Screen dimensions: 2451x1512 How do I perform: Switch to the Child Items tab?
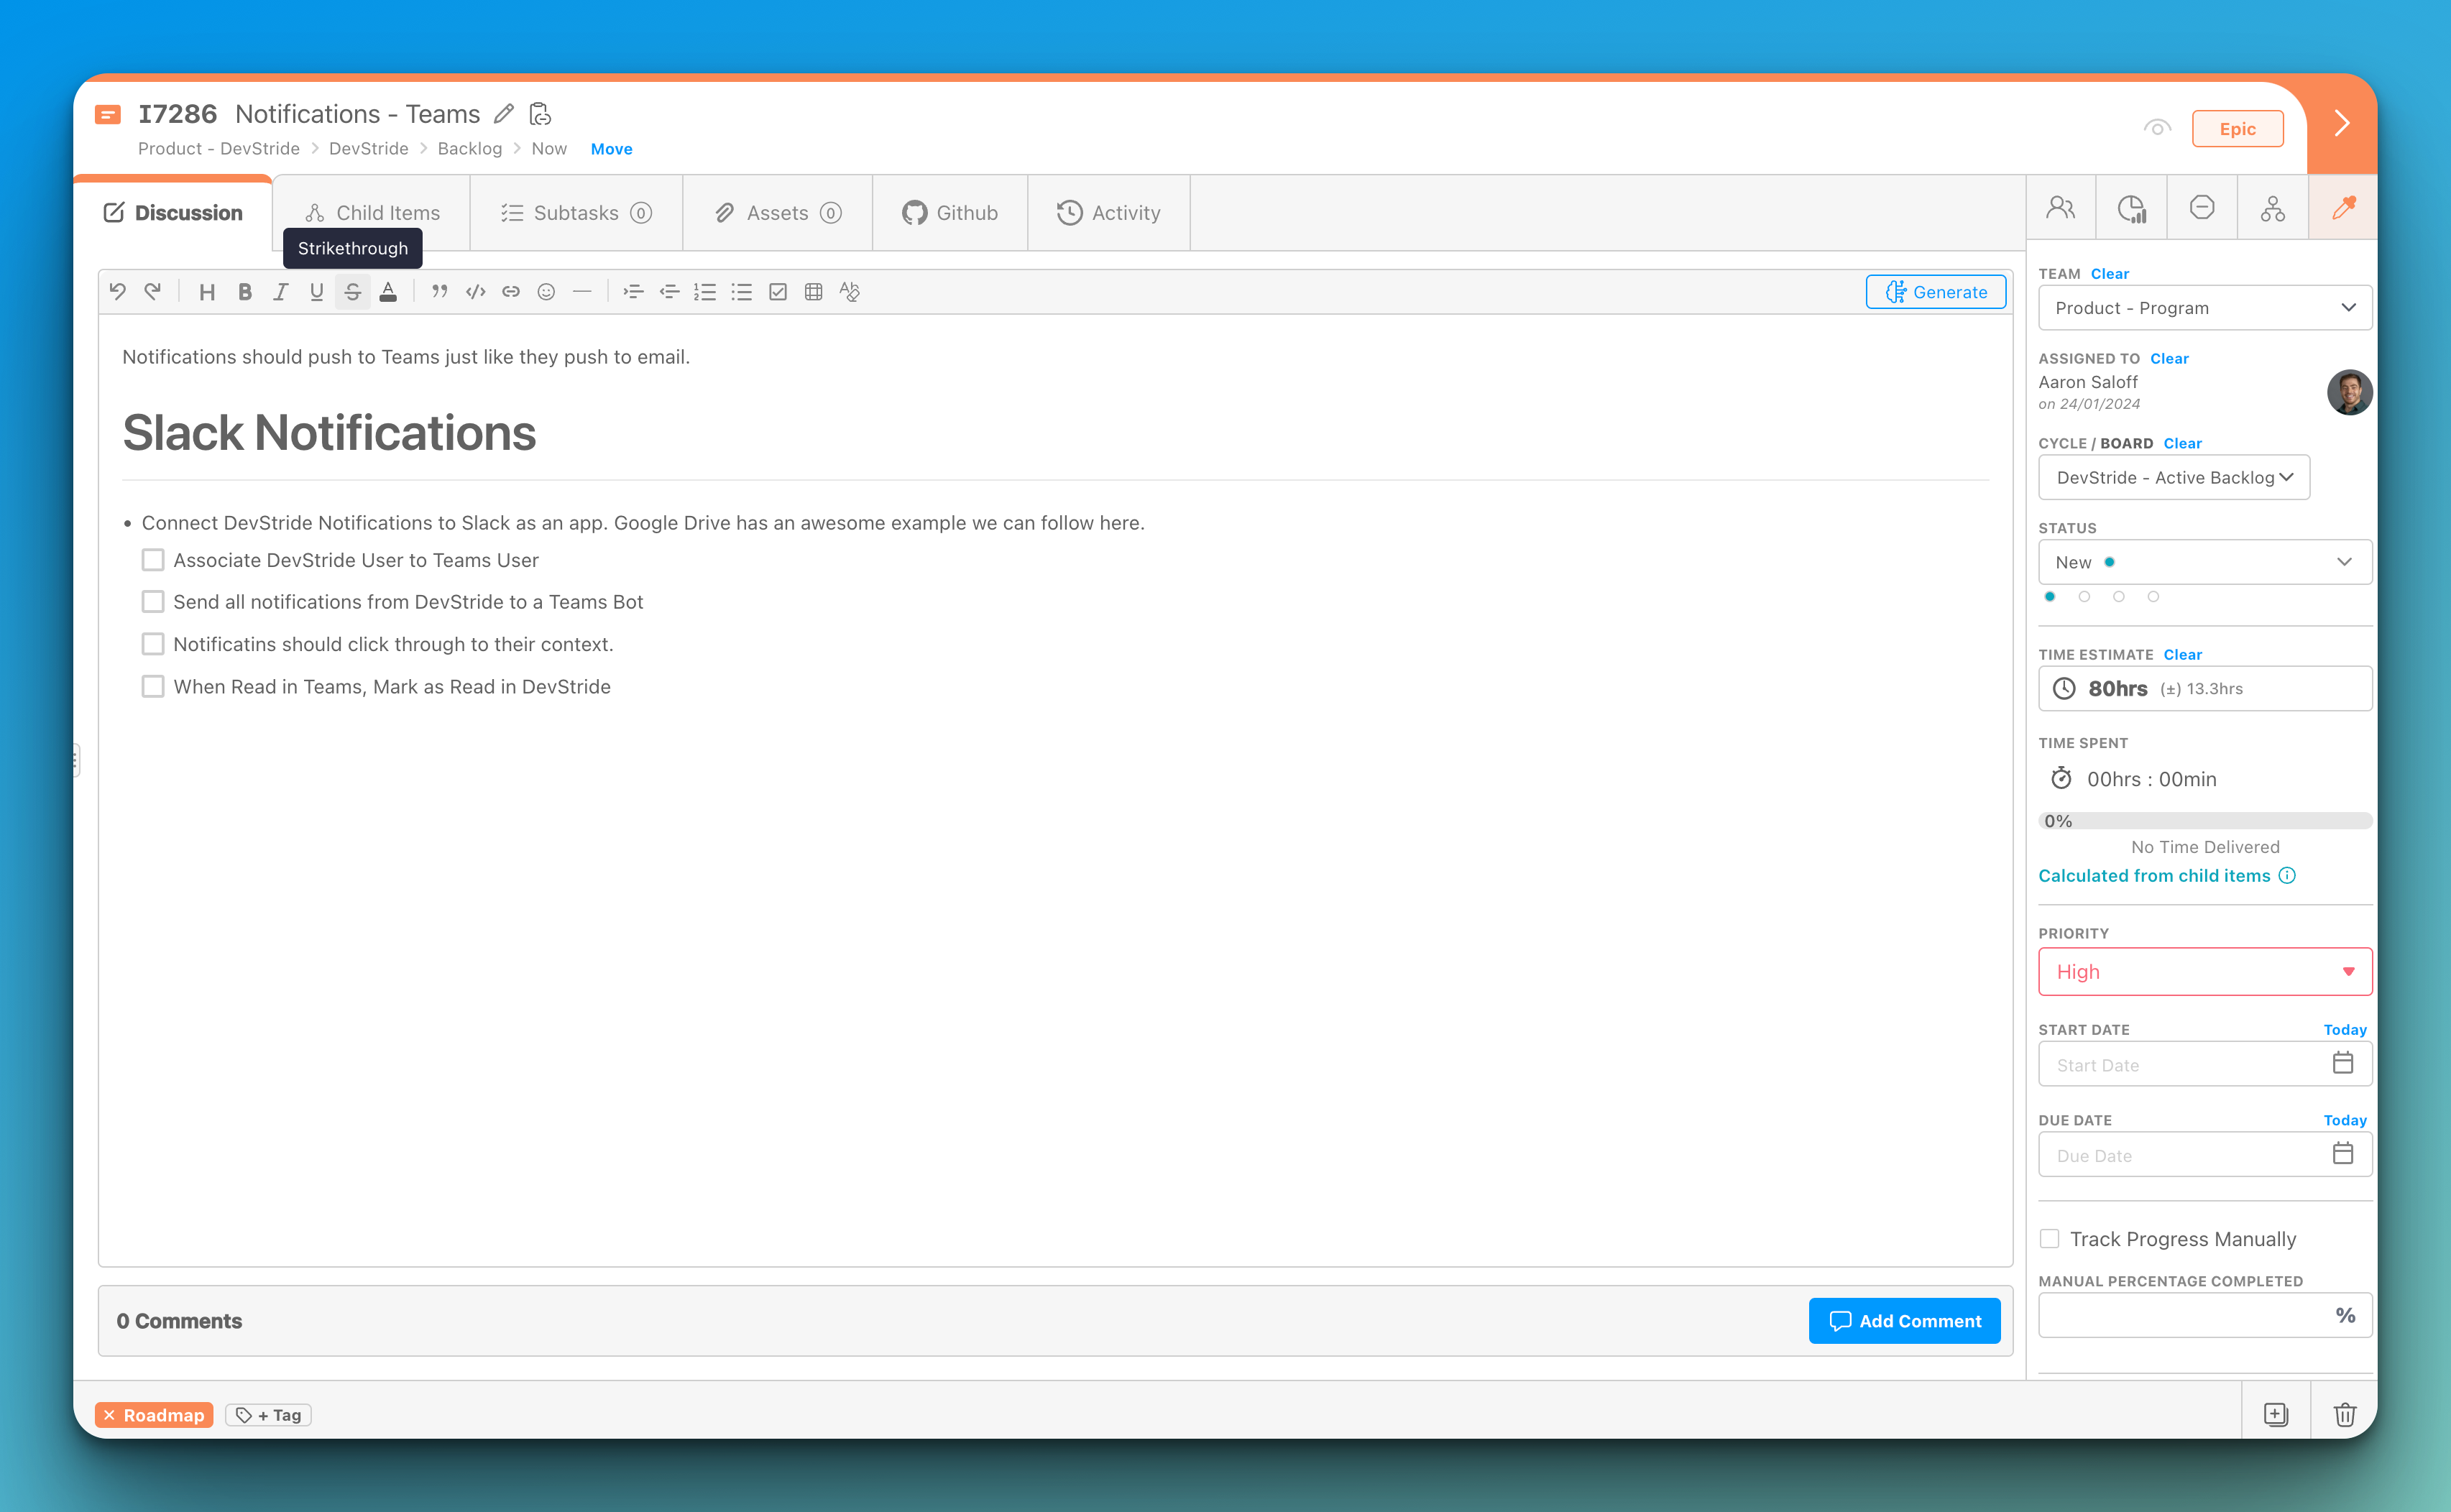[372, 213]
